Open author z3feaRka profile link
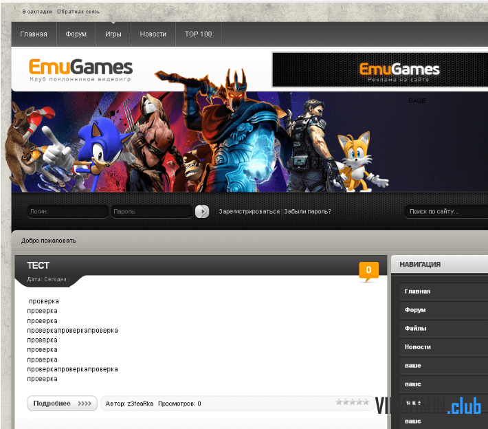The image size is (488, 429). coord(140,404)
